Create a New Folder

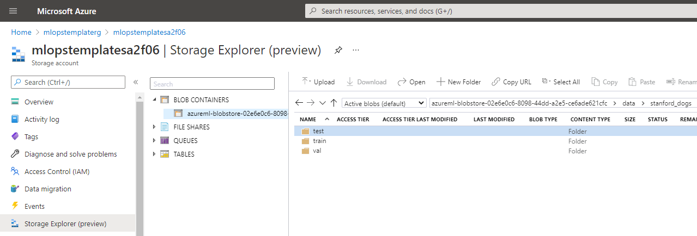coord(458,82)
